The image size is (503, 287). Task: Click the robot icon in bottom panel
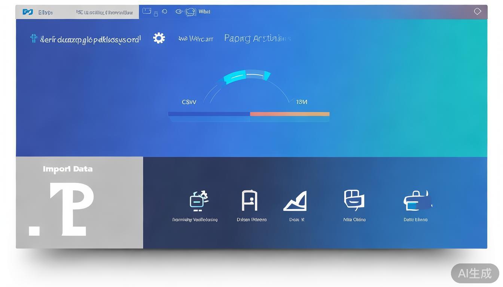coord(198,200)
